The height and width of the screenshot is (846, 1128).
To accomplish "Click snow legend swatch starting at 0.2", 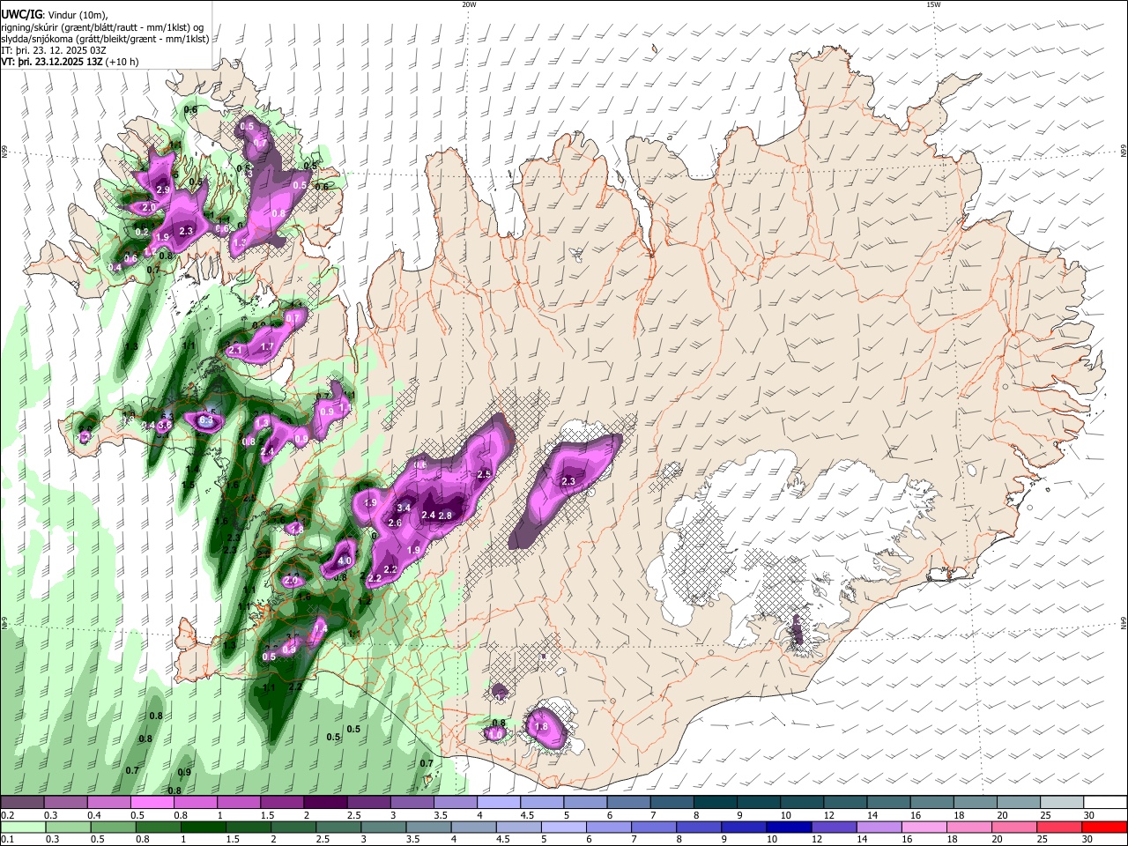I will click(22, 803).
